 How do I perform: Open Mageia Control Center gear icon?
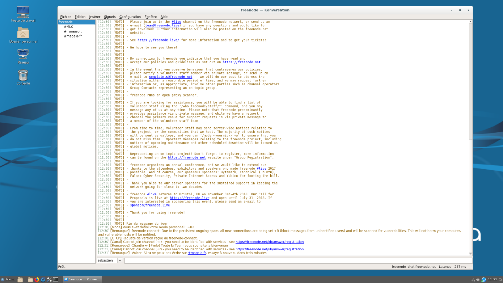click(x=43, y=280)
